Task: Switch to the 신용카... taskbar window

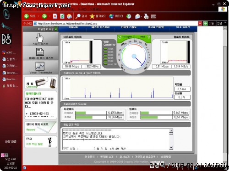Action: [10, 59]
